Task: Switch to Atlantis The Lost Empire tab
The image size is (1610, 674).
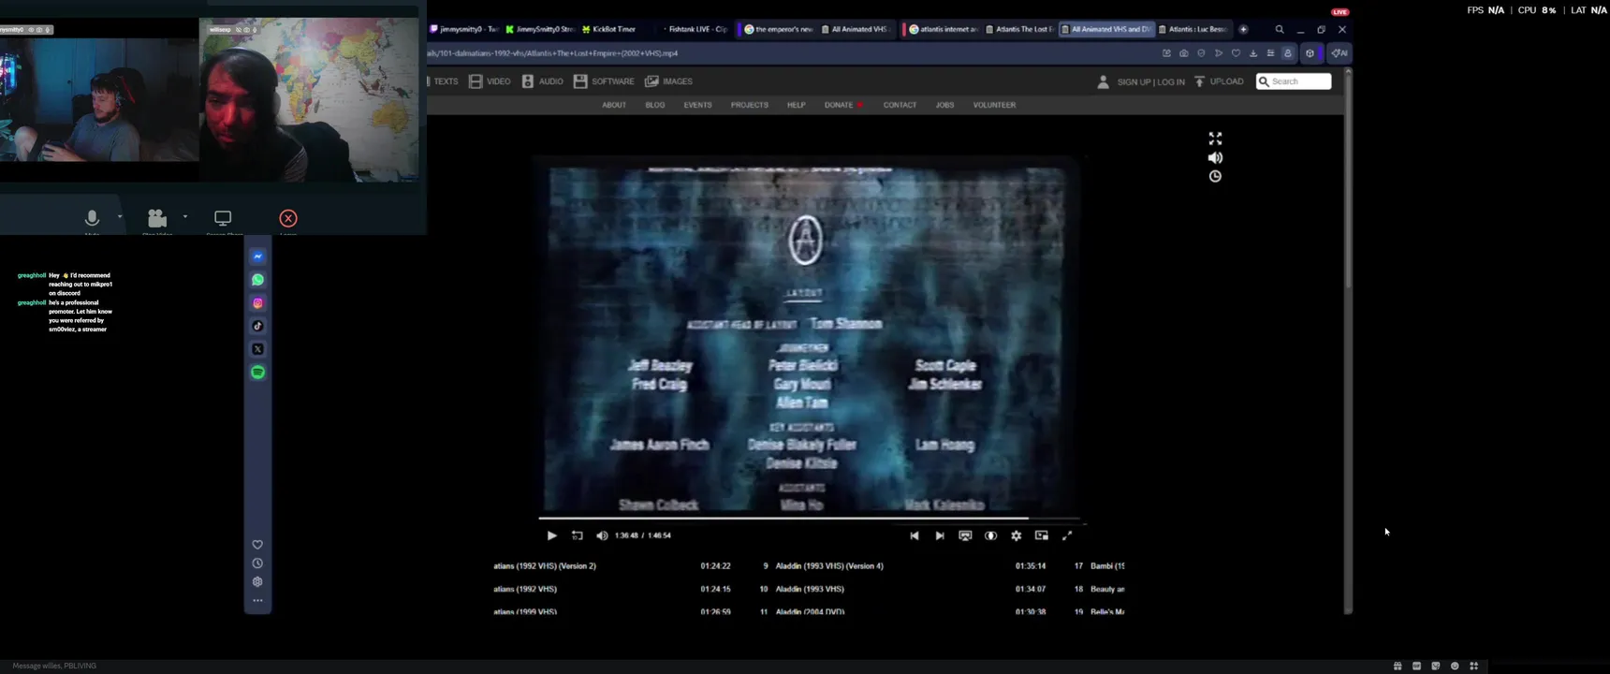Action: [x=1018, y=29]
